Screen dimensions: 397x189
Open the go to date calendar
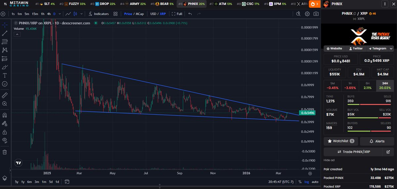tap(67, 182)
